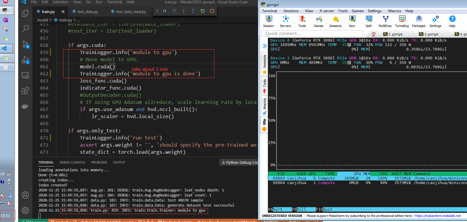
Task: Click Step Out in debug toolbar
Action: point(193,11)
